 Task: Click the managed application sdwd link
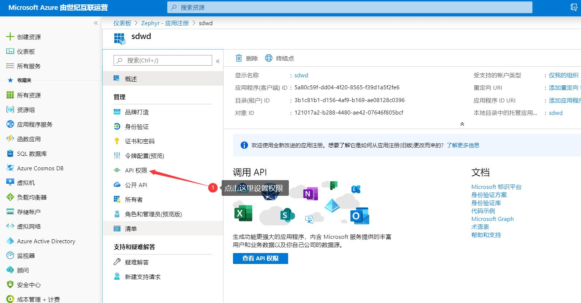556,113
